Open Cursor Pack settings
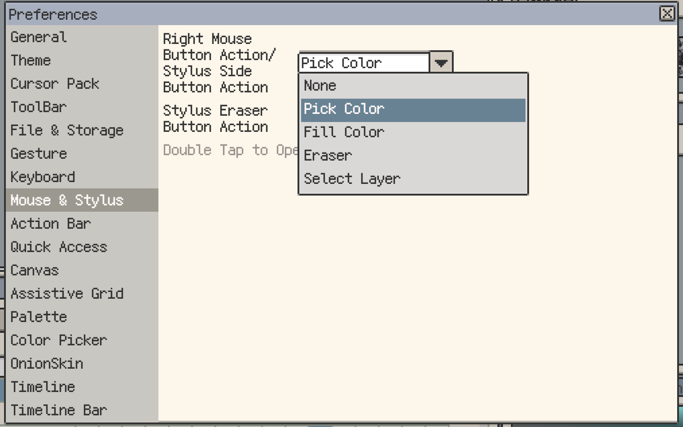Image resolution: width=683 pixels, height=427 pixels. coord(55,84)
